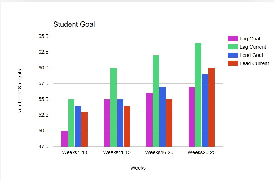This screenshot has width=274, height=181.
Task: Click the Lead Current bar for Weeks20-25
Action: (x=211, y=107)
